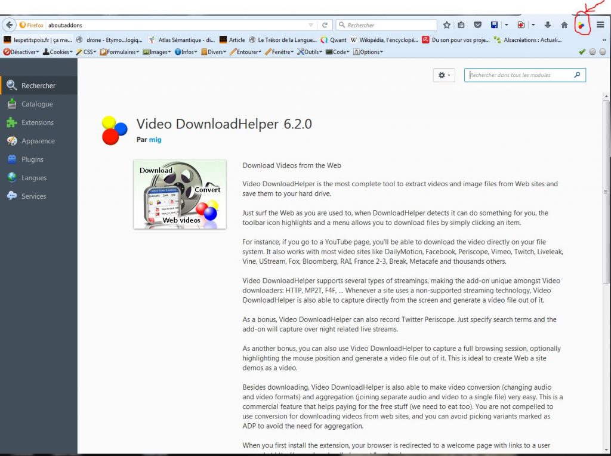This screenshot has width=611, height=456.
Task: Open the Apparence section in sidebar
Action: 38,141
